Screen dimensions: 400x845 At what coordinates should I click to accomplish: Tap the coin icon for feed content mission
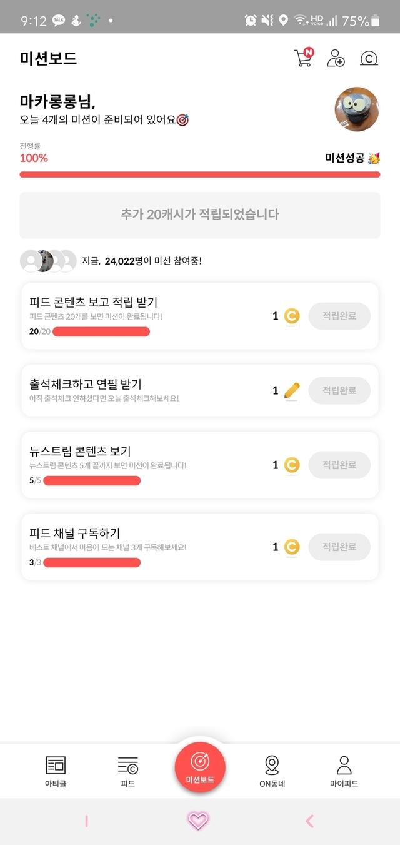click(x=291, y=316)
